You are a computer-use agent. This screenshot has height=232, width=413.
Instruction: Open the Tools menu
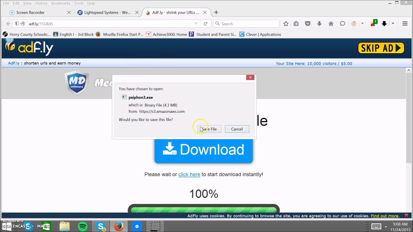[x=79, y=3]
